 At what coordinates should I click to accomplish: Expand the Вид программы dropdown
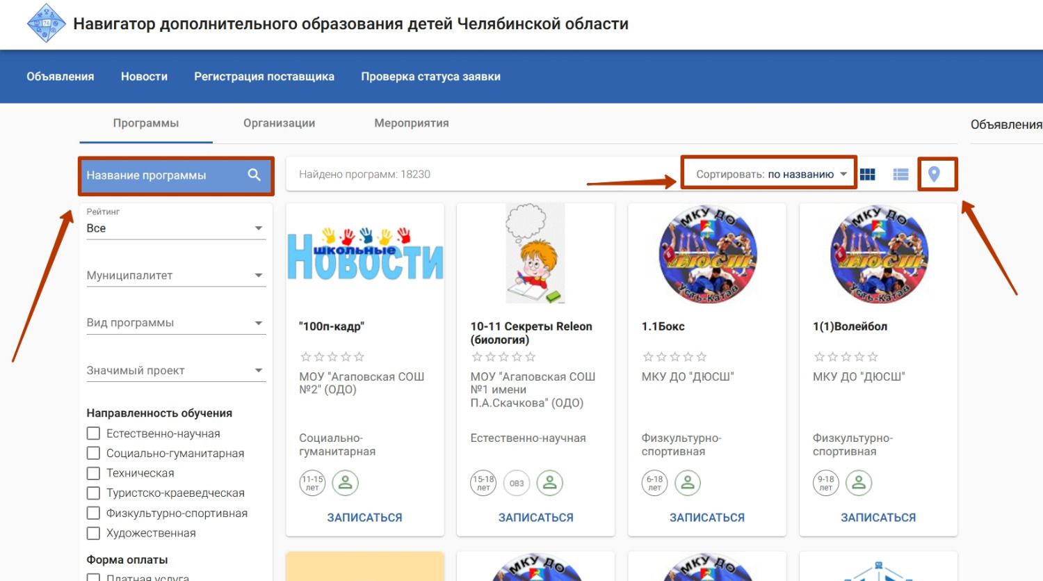175,323
